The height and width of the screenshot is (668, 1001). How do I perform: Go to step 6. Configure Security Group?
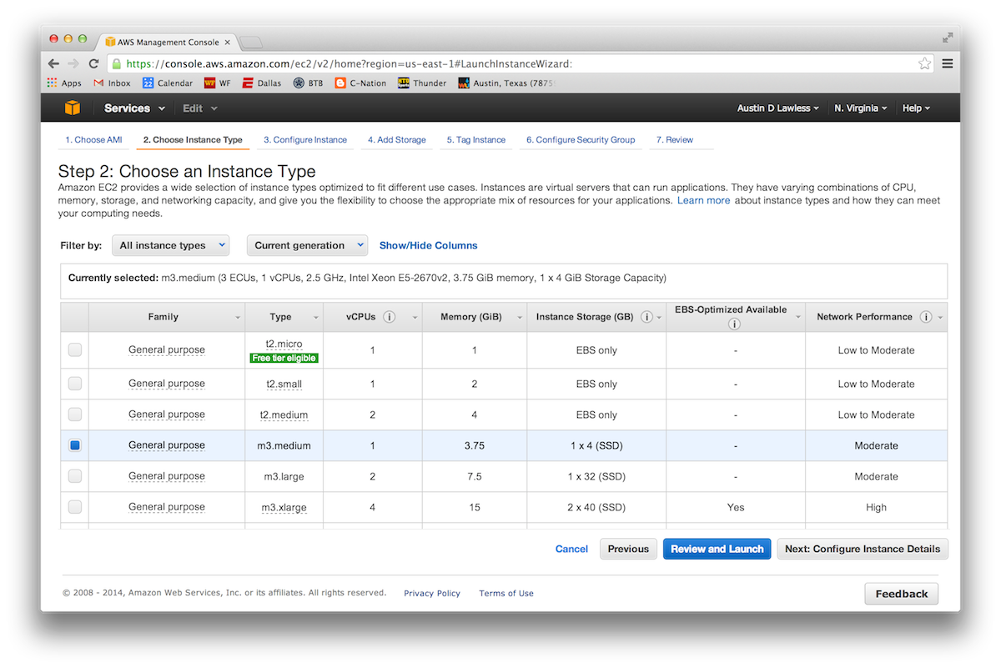click(x=581, y=140)
